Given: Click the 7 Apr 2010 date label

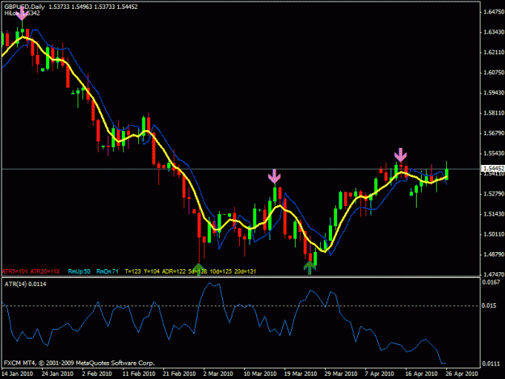Looking at the screenshot, I should click(x=380, y=374).
